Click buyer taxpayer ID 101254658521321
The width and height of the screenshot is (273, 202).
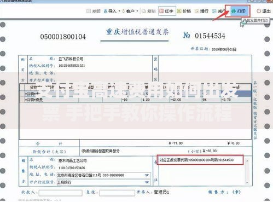click(x=72, y=66)
